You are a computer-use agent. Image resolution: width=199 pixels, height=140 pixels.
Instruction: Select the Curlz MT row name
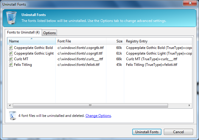click(21, 59)
